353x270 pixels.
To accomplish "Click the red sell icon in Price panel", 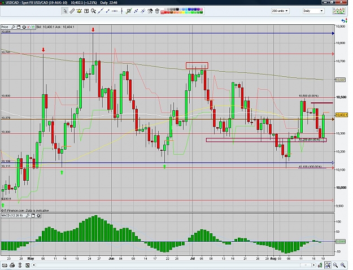I will pyautogui.click(x=29, y=27).
